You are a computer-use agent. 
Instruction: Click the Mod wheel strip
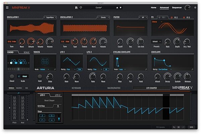tap(22, 108)
